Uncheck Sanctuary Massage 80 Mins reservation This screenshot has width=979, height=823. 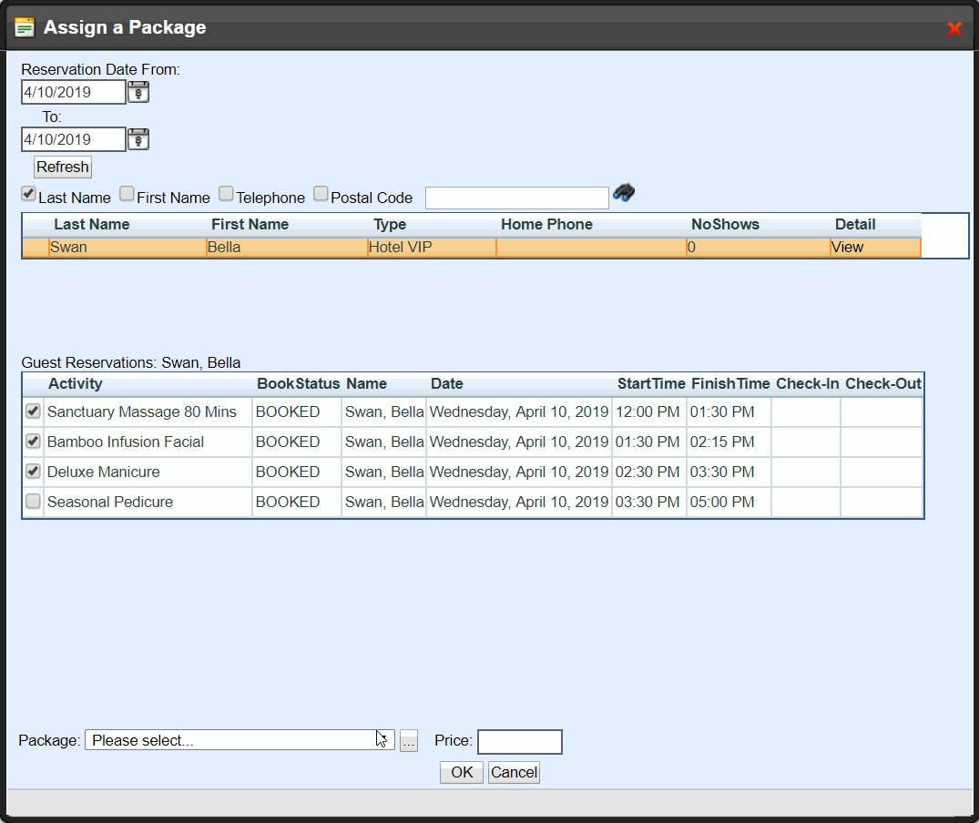click(33, 411)
